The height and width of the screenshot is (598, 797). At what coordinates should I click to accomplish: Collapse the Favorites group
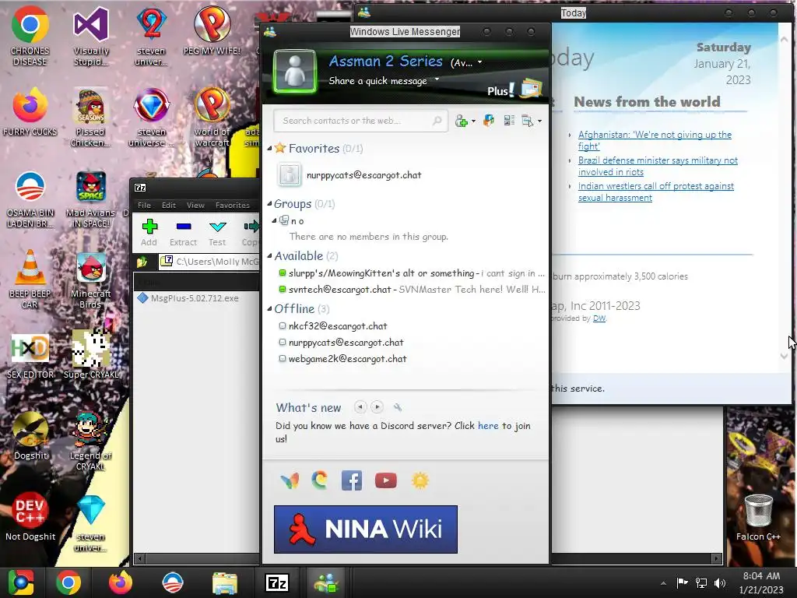tap(270, 149)
